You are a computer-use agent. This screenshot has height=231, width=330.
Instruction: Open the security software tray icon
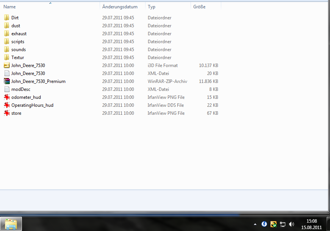(274, 224)
